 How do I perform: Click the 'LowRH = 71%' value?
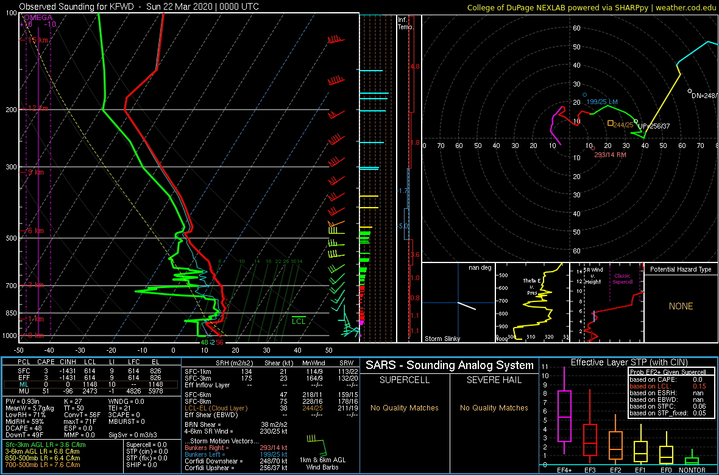pos(22,415)
